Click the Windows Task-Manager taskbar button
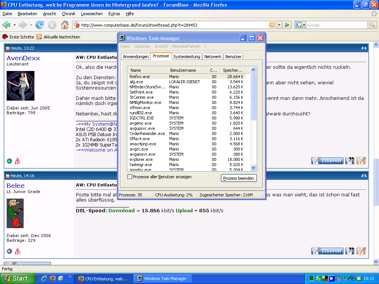The height and width of the screenshot is (284, 379). 163,279
